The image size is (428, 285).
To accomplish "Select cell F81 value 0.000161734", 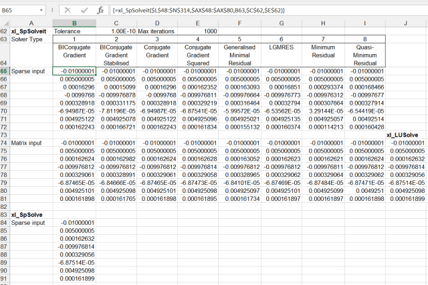I will (x=239, y=199).
